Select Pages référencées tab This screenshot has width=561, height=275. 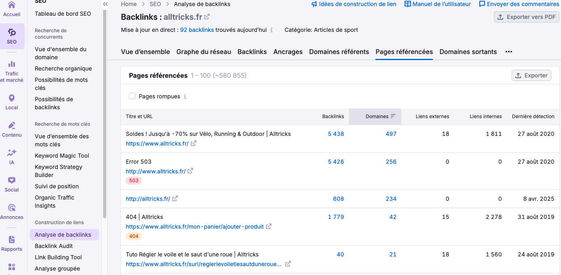pyautogui.click(x=404, y=52)
